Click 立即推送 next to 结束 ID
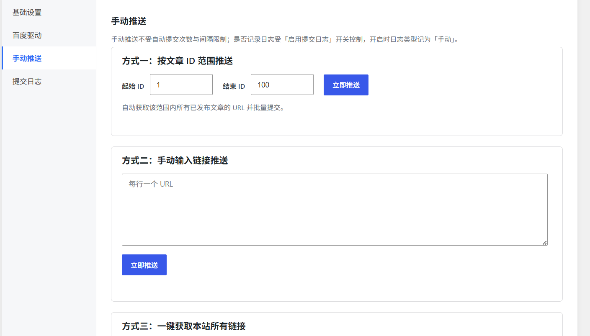Screen dimensions: 590x336 tap(346, 85)
